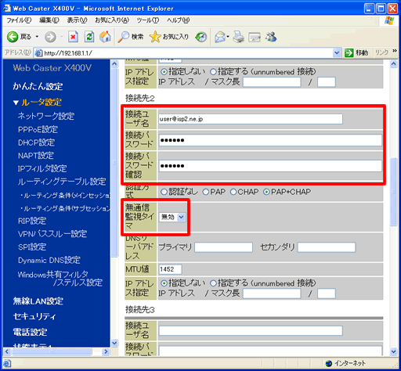Open 電話設定 sidebar link
The image size is (401, 371).
click(x=30, y=332)
